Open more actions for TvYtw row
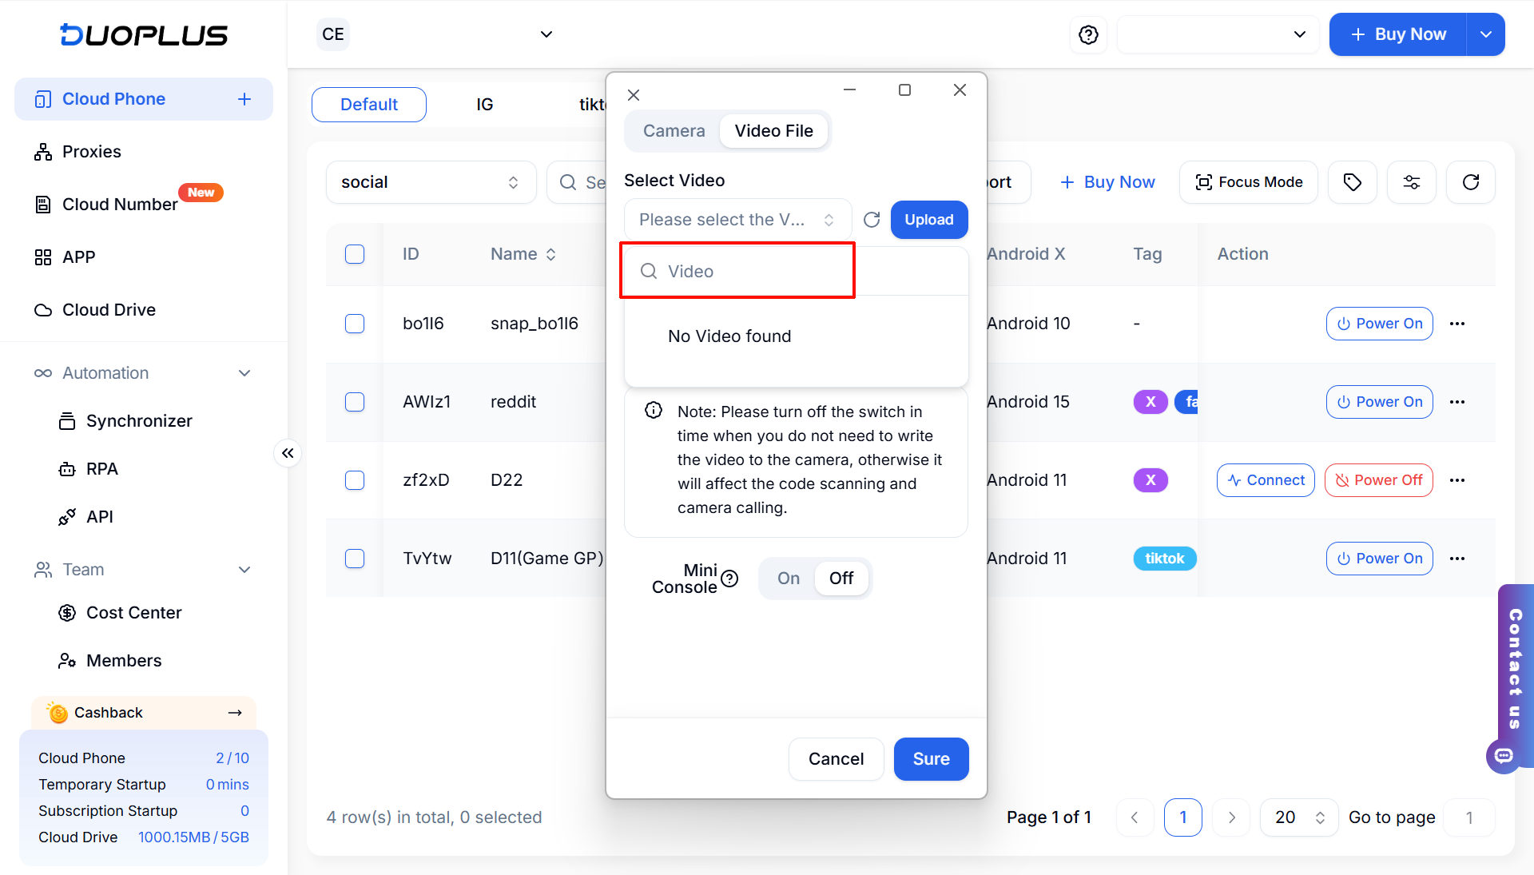Image resolution: width=1534 pixels, height=875 pixels. pyautogui.click(x=1457, y=559)
